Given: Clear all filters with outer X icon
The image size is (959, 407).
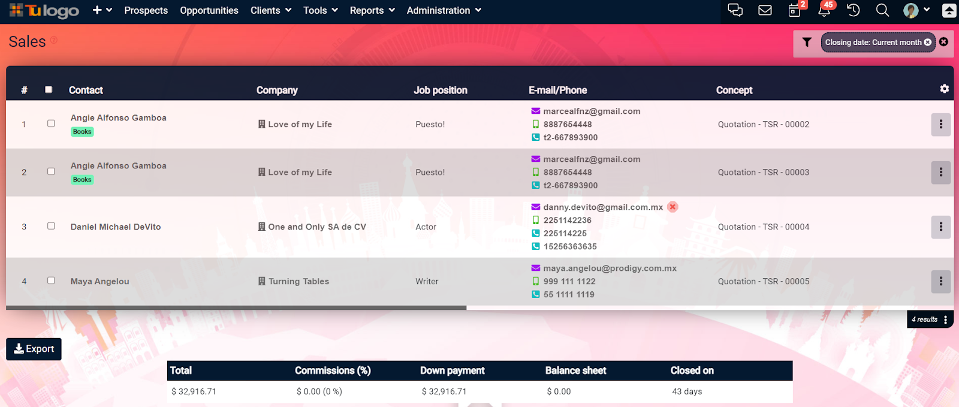Looking at the screenshot, I should coord(944,42).
